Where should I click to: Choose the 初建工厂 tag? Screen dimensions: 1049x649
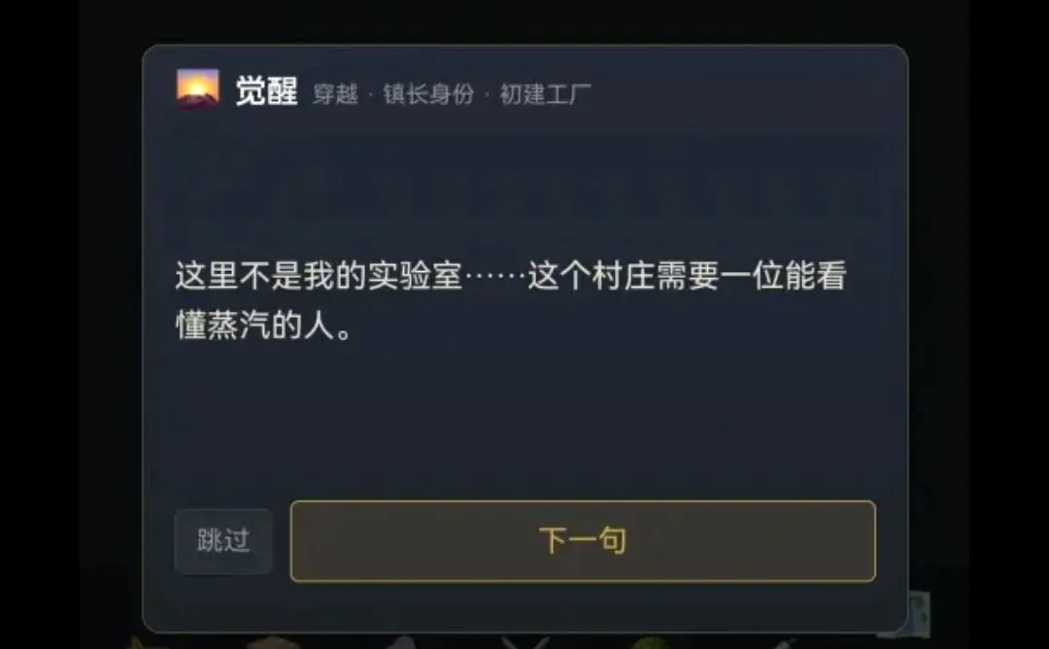pyautogui.click(x=545, y=93)
